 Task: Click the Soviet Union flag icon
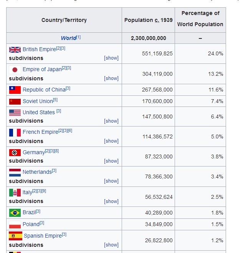click(15, 101)
